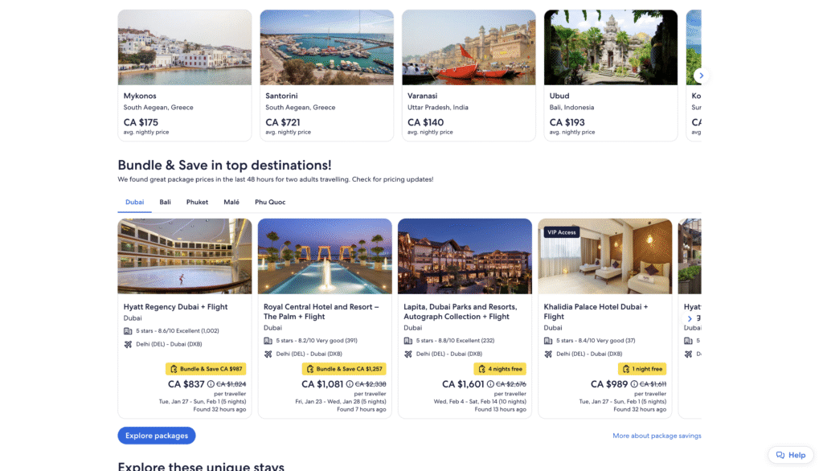This screenshot has width=823, height=471.
Task: Show next Dubai packages with right chevron
Action: coord(690,319)
